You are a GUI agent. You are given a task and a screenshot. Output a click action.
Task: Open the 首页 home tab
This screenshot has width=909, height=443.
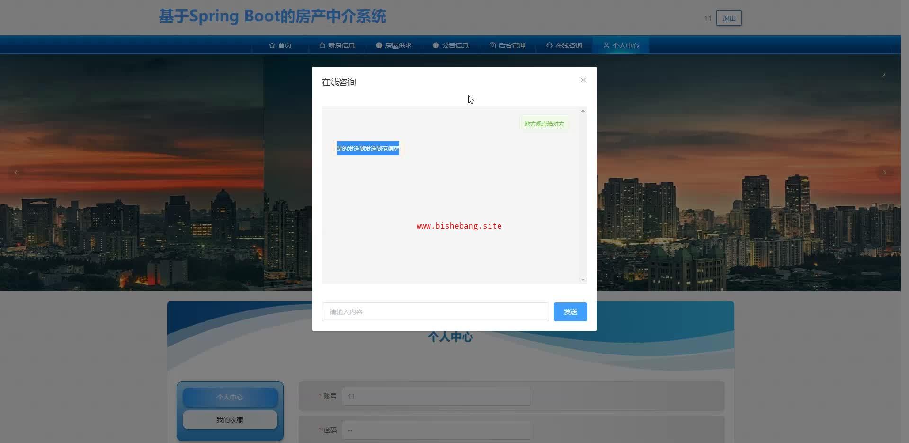pyautogui.click(x=280, y=45)
